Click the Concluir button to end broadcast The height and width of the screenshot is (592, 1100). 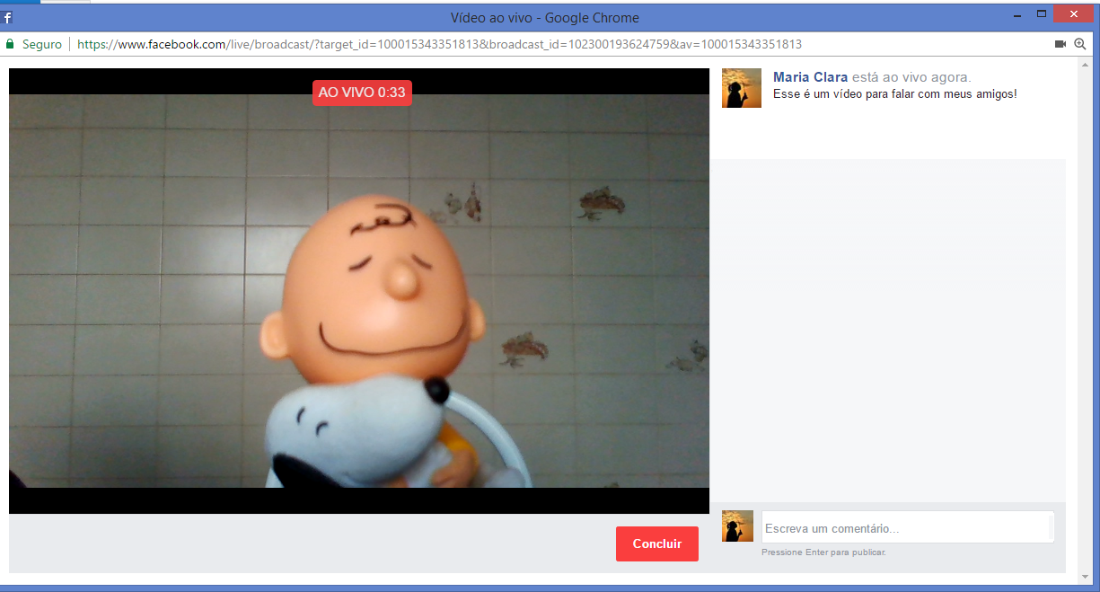[x=656, y=543]
